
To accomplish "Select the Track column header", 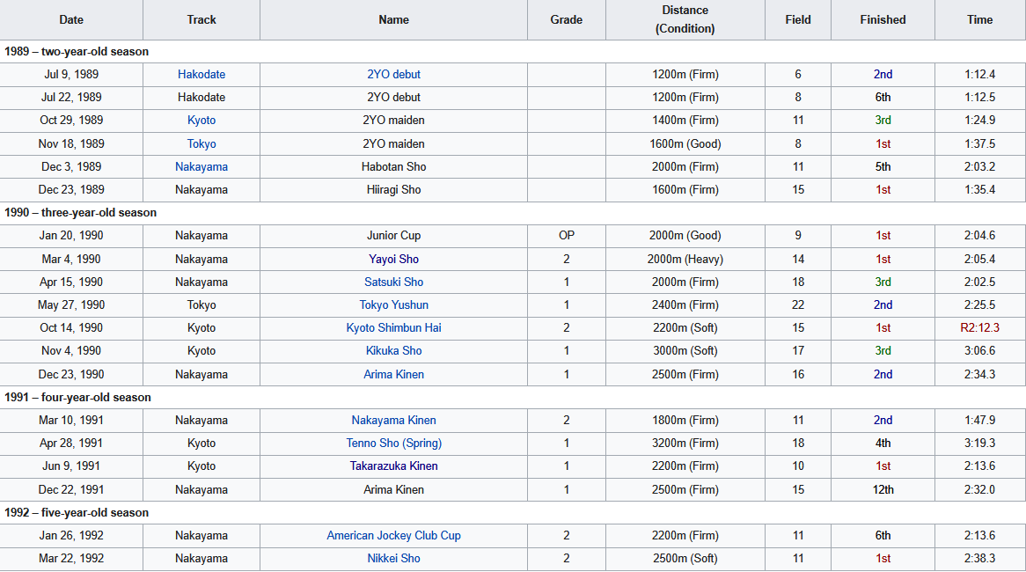I will tap(201, 19).
